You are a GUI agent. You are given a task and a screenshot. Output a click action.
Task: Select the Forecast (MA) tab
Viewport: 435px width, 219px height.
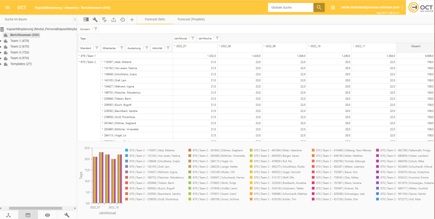[x=155, y=19]
